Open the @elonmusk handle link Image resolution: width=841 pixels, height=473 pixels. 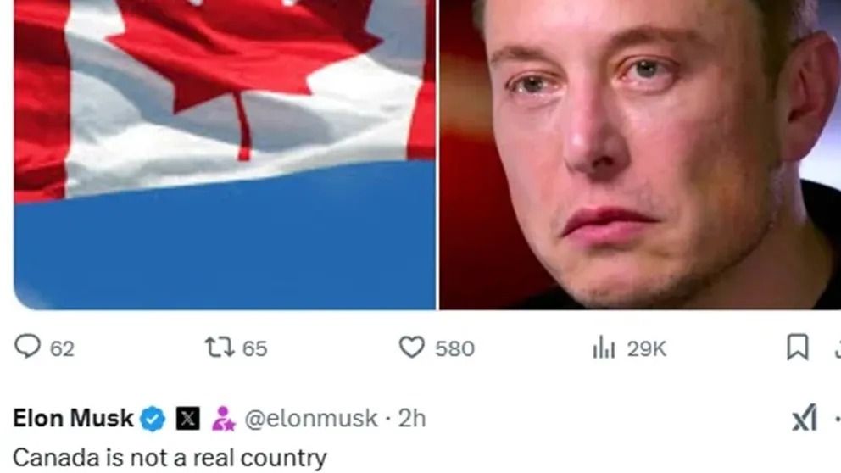click(x=311, y=419)
